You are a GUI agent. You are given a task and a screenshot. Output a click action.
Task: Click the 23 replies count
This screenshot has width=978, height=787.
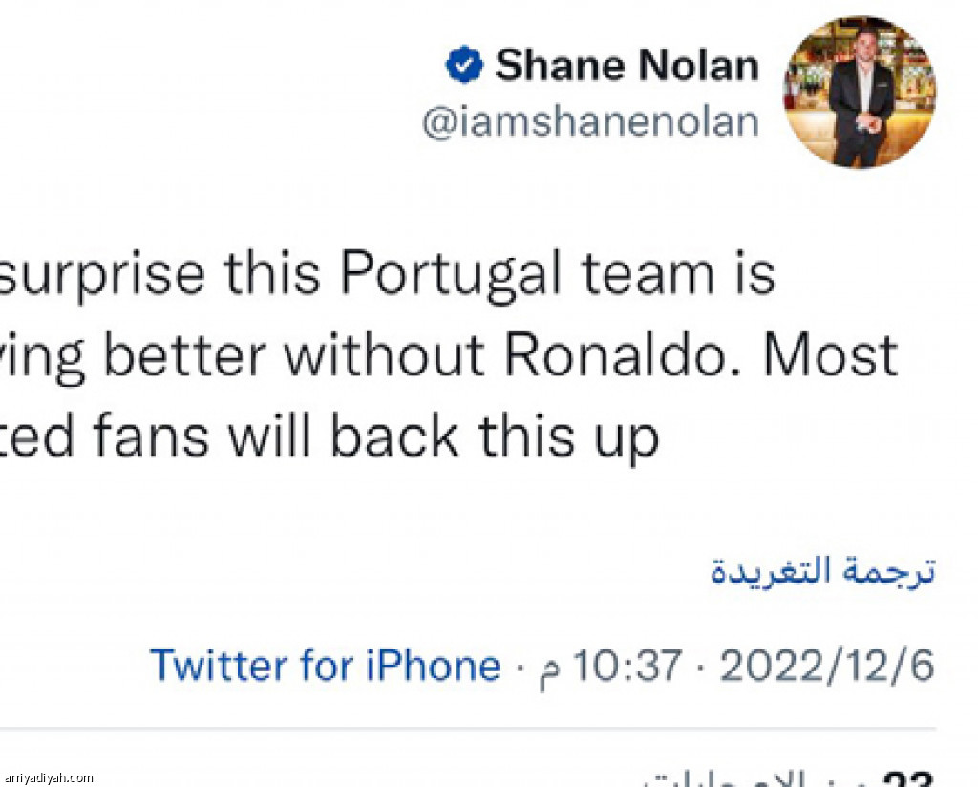pyautogui.click(x=907, y=778)
